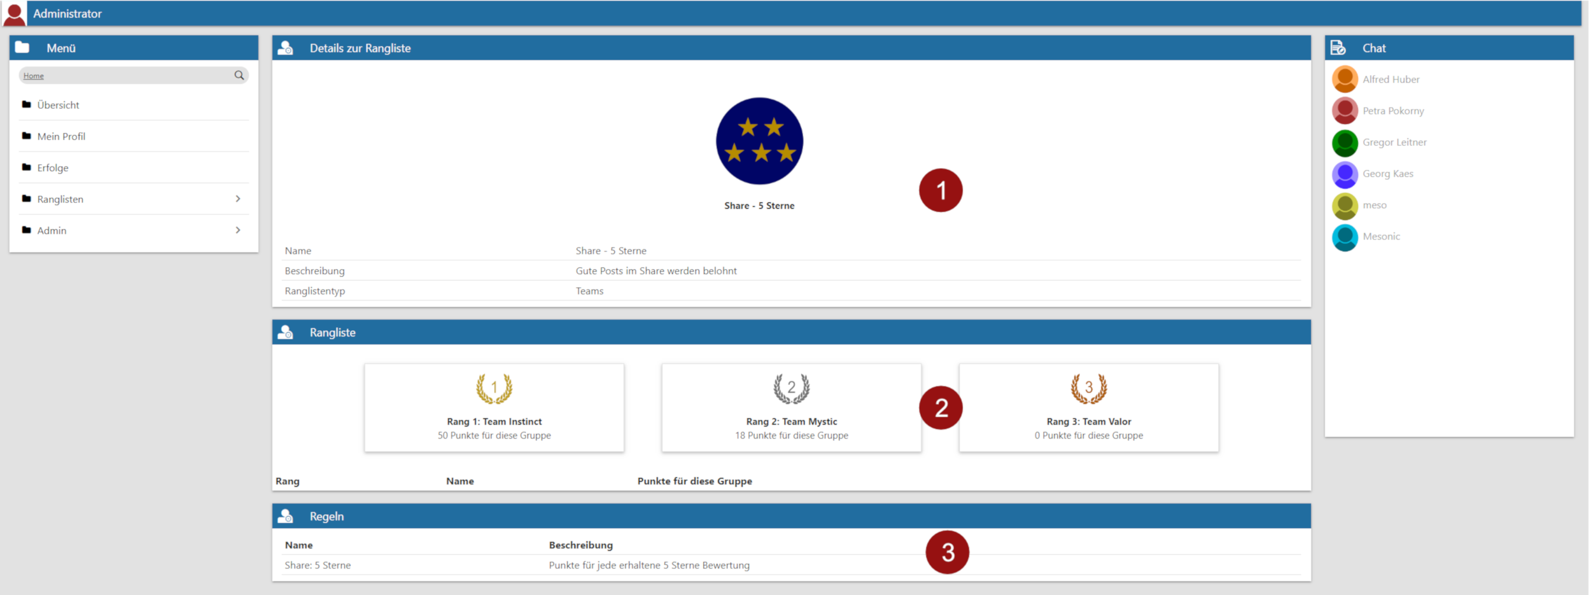Viewport: 1591px width, 595px height.
Task: Click the Ranglistentyp label
Action: point(314,291)
